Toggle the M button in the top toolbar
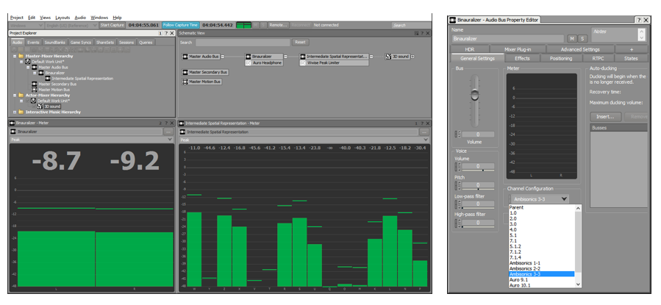The height and width of the screenshot is (305, 661). click(257, 25)
